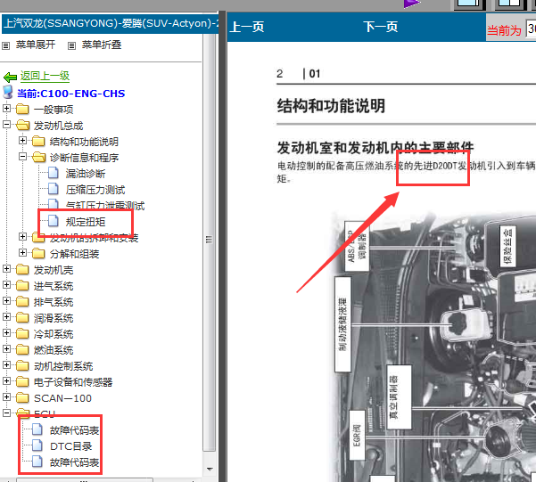The width and height of the screenshot is (536, 482).
Task: Expand the 一般事项 tree node
Action: click(6, 109)
